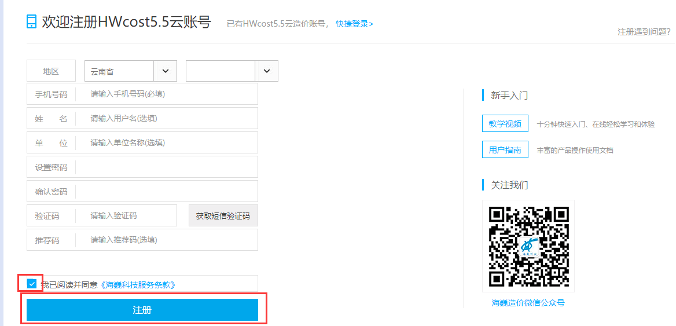Image resolution: width=676 pixels, height=326 pixels.
Task: Click the phone icon beside the page title
Action: [x=31, y=21]
